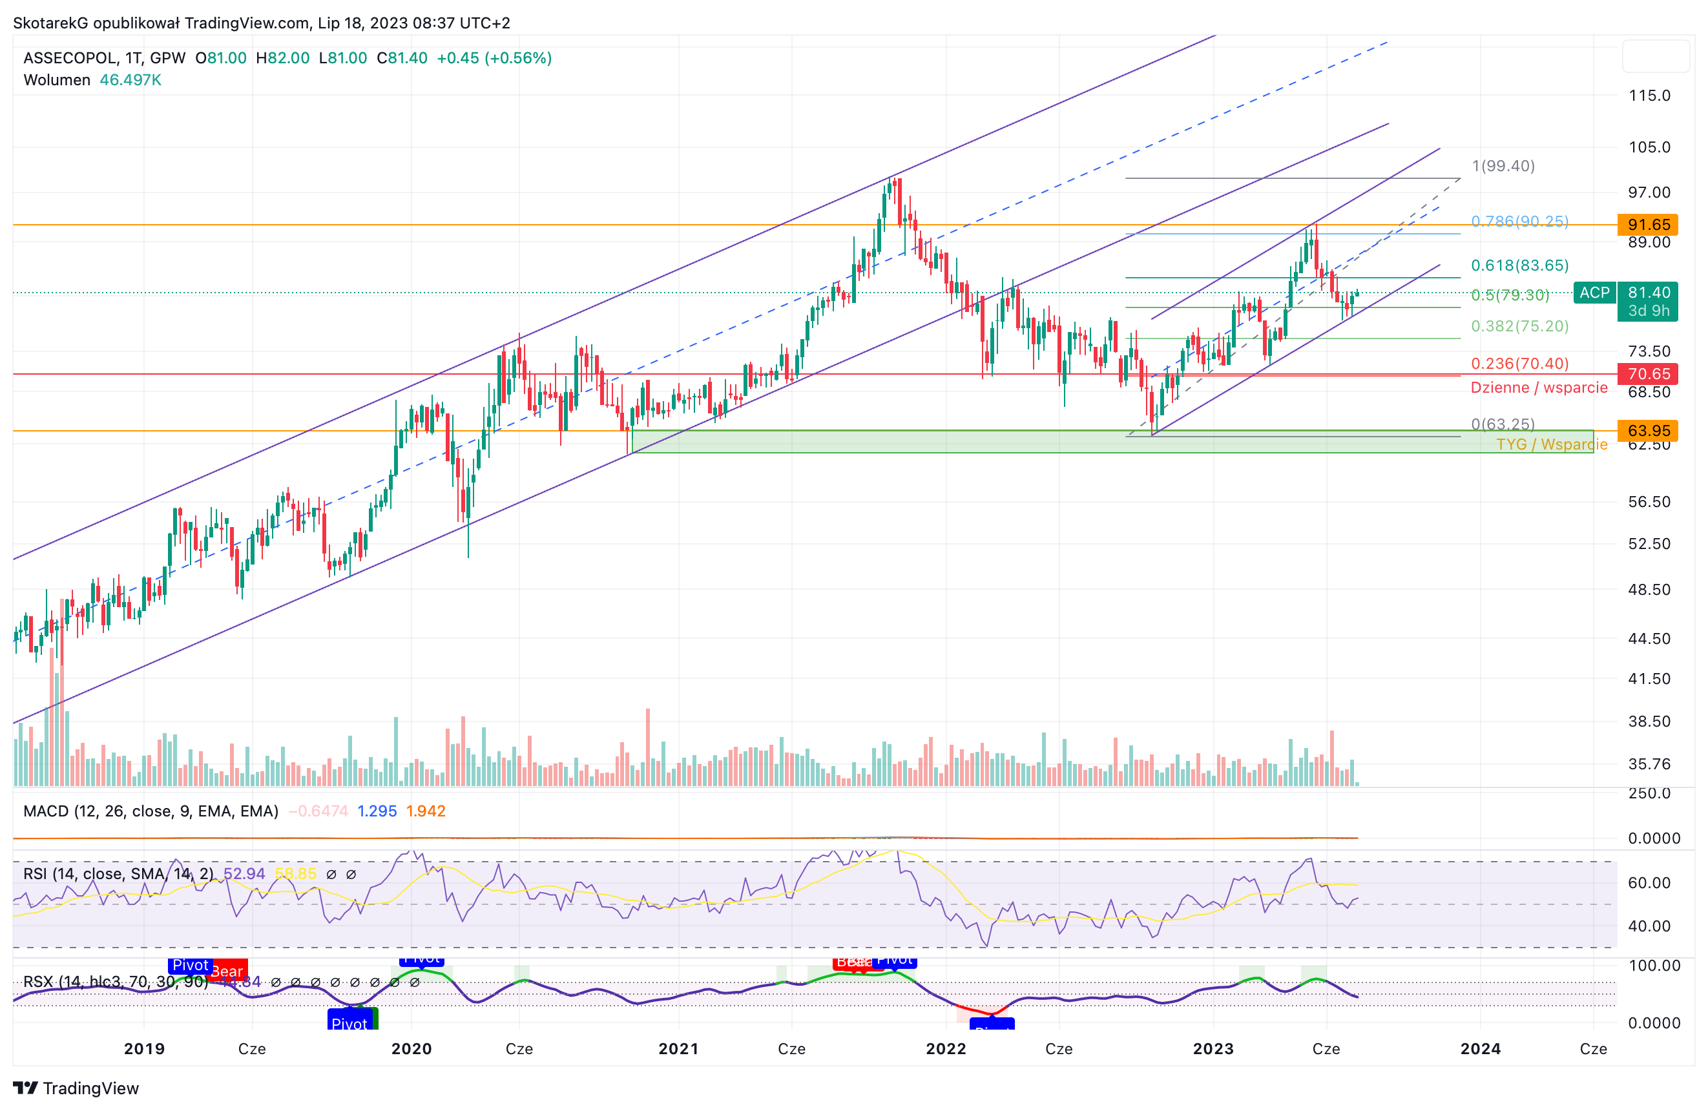Click the 35.76 price axis label
1708x1111 pixels.
[x=1649, y=763]
